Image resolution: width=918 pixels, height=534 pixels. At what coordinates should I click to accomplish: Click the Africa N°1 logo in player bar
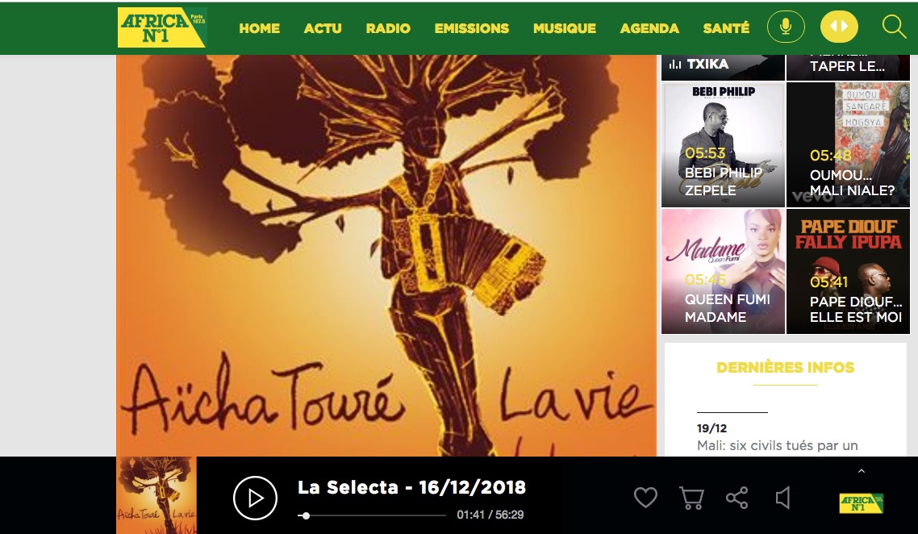(862, 503)
